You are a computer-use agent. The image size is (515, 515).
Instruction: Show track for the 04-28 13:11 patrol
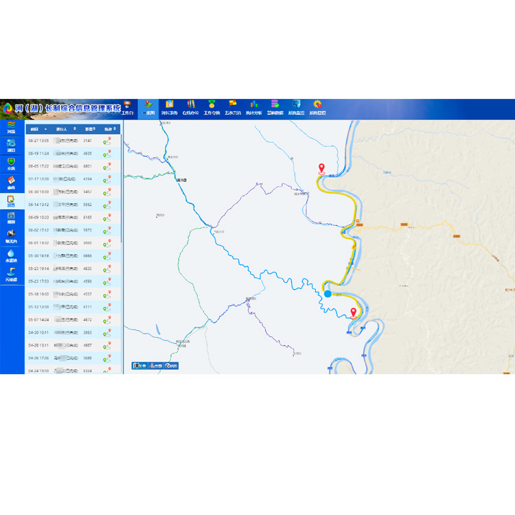(x=107, y=345)
